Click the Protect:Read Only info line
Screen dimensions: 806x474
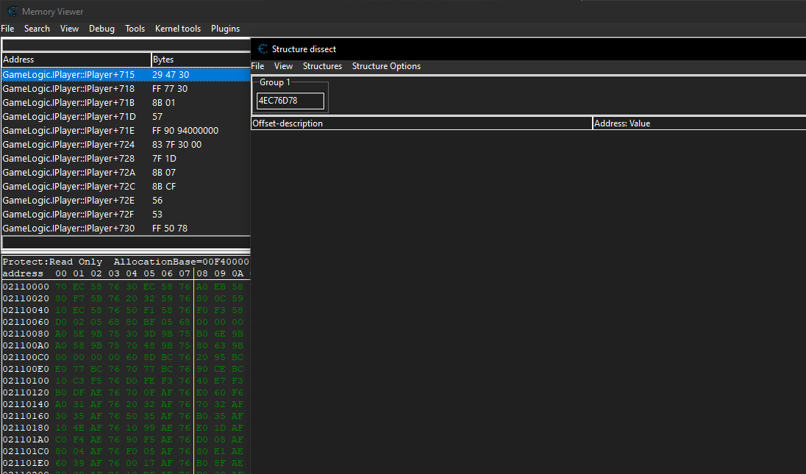coord(52,262)
